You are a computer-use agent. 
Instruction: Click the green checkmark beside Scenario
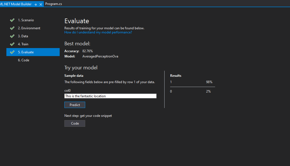click(x=12, y=20)
